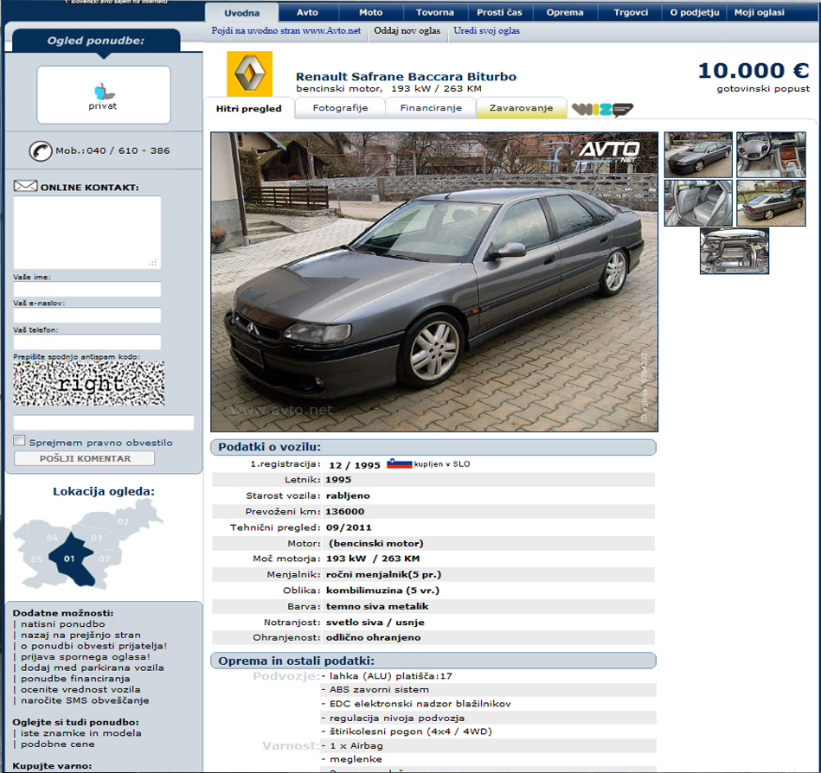
Task: Click o ponudbi obvesti prijatelja link
Action: (x=93, y=646)
